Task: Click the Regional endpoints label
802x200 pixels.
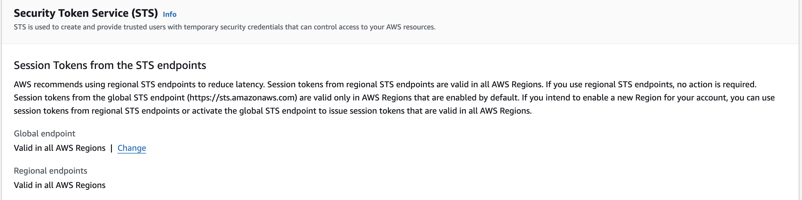Action: (x=50, y=171)
